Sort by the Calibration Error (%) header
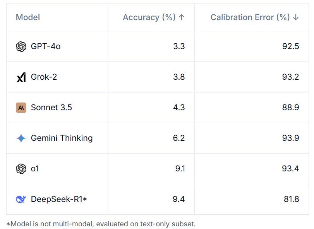Viewport: 314px width, 229px height. (250, 17)
